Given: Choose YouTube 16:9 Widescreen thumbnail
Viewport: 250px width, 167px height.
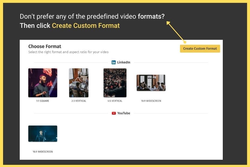Looking at the screenshot, I should (43, 134).
